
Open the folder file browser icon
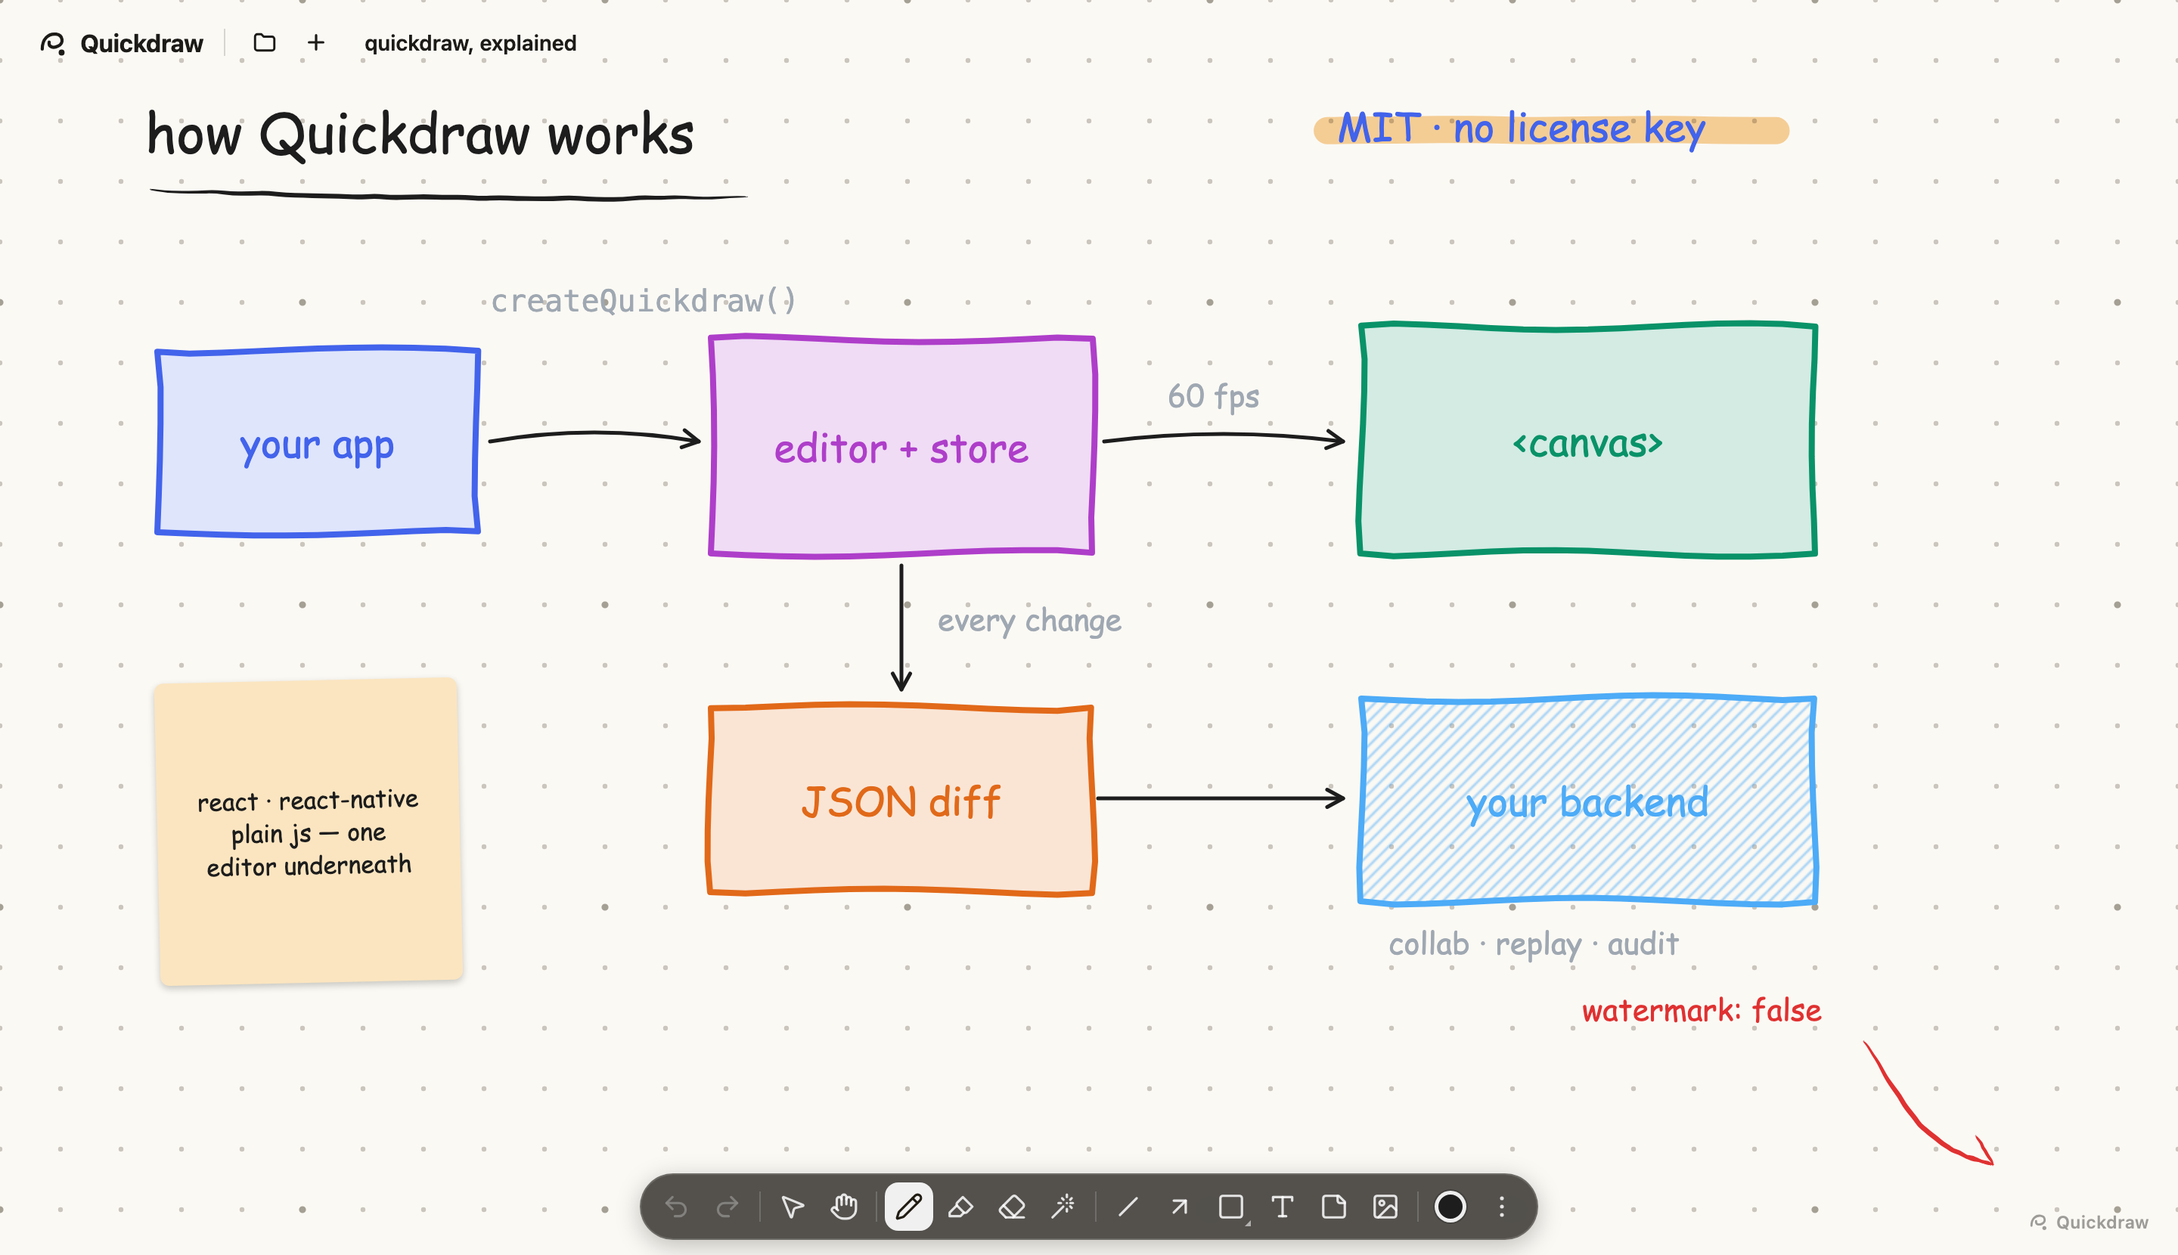pyautogui.click(x=265, y=42)
